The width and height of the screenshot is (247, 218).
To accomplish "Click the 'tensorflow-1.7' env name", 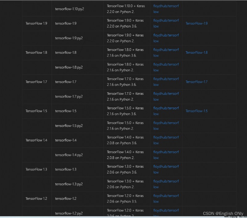I will 66,82.
